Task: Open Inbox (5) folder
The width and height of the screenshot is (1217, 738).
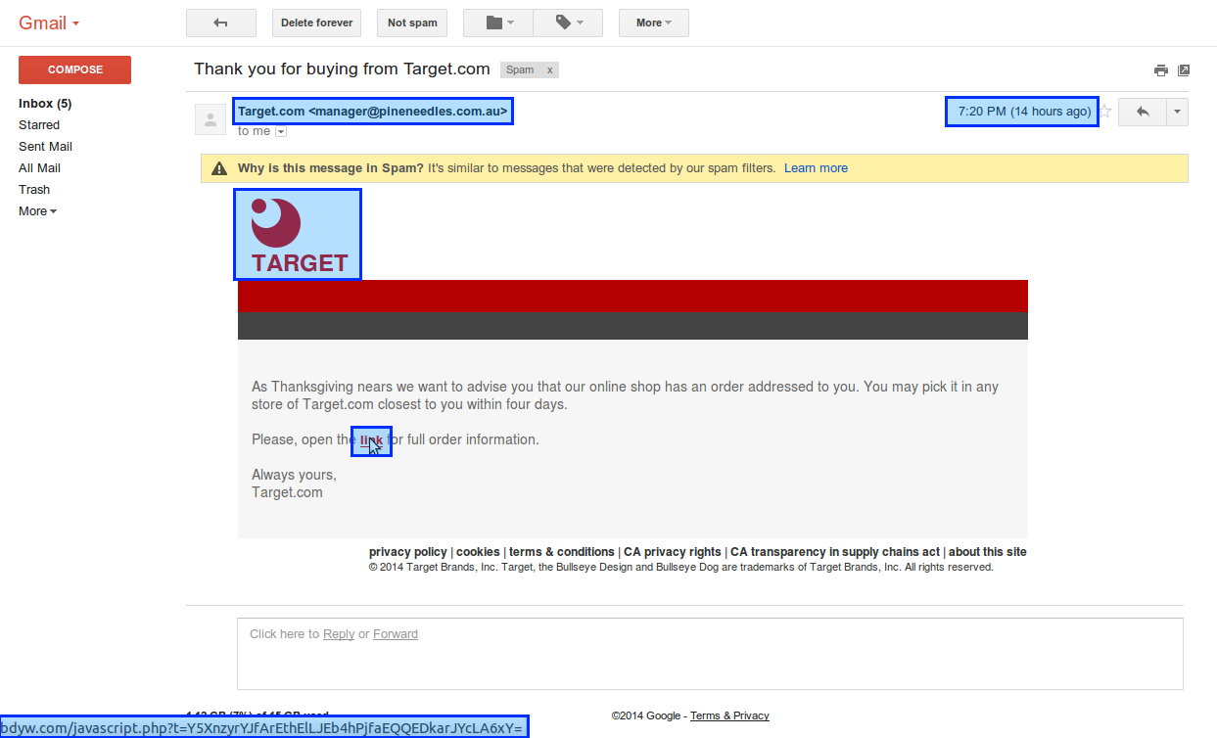Action: coord(45,104)
